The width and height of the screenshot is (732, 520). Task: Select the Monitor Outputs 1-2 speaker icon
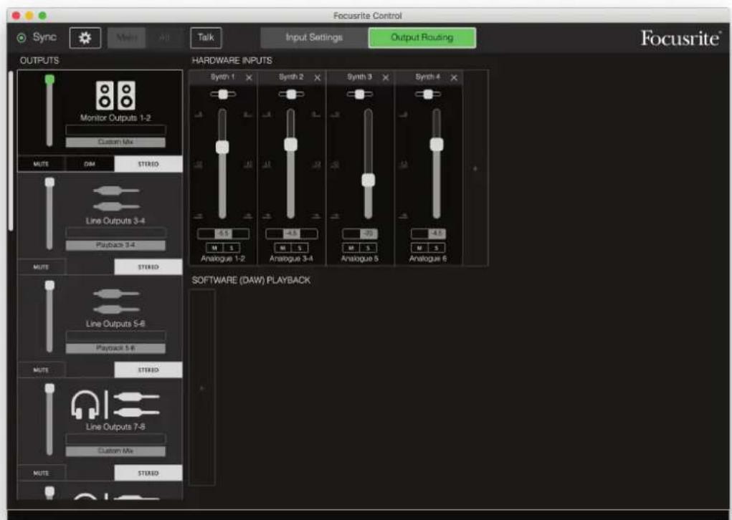(x=115, y=95)
